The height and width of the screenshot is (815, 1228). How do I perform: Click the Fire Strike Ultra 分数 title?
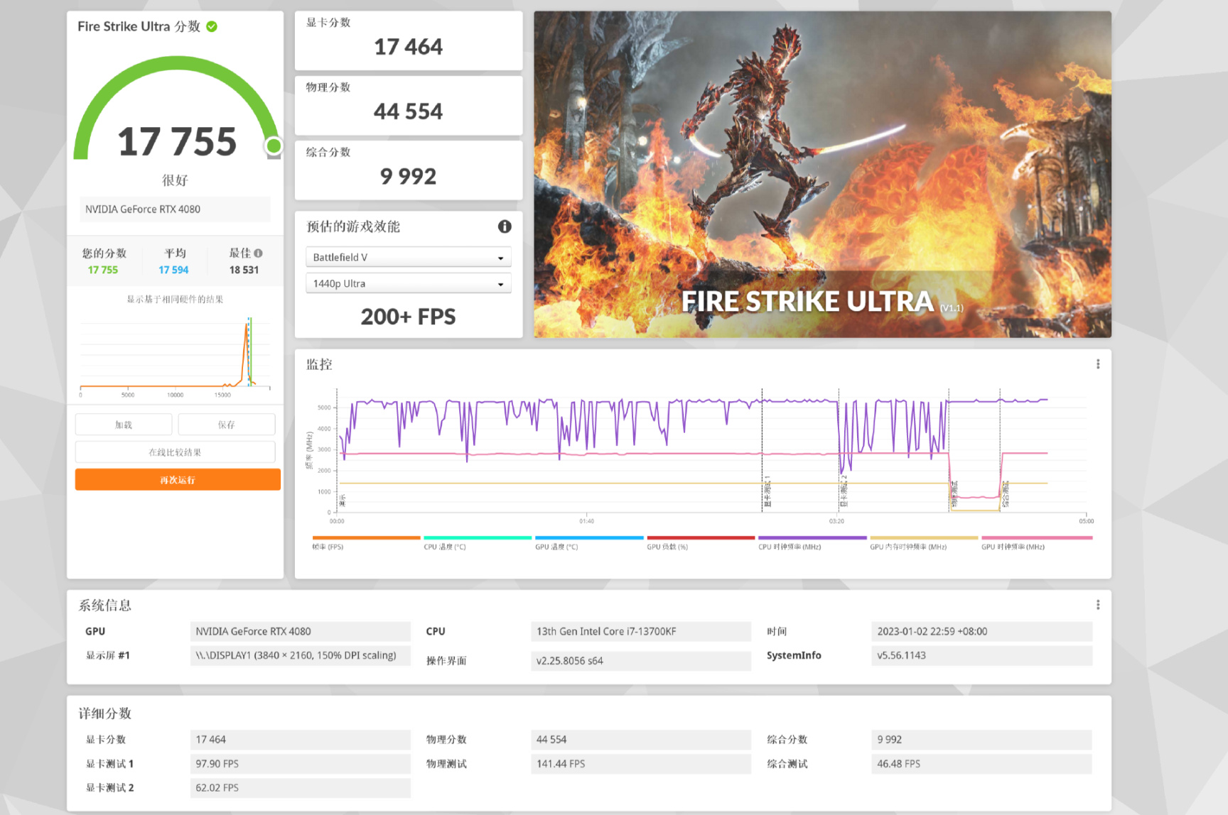tap(139, 26)
